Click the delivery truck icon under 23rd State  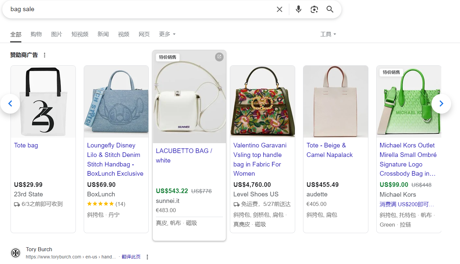[x=17, y=204]
